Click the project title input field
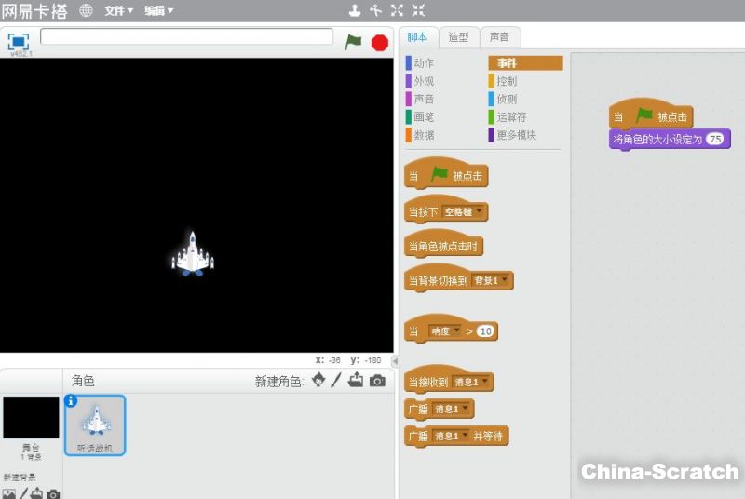The height and width of the screenshot is (499, 745). 186,36
